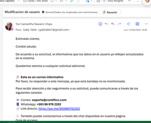Open the rules icon with gear in toolbar
The height and width of the screenshot is (123, 151).
click(87, 1)
